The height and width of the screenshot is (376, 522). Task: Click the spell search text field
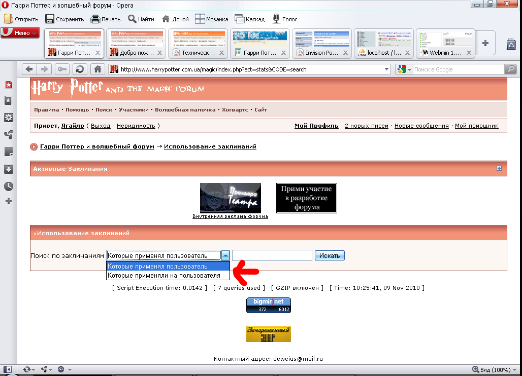(272, 255)
